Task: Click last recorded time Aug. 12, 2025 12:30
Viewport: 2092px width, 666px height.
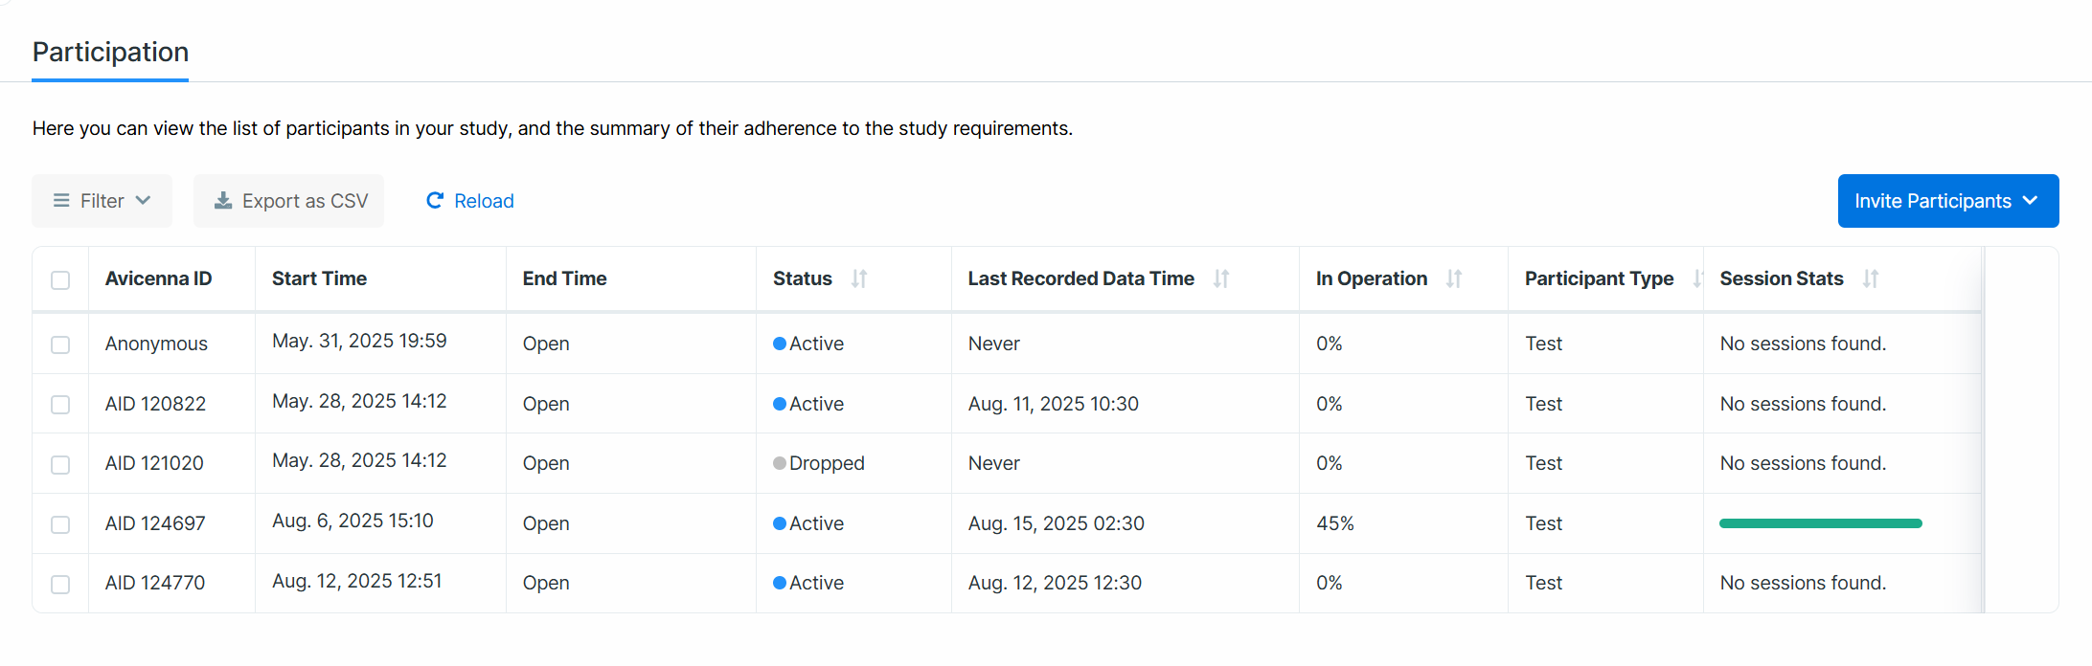Action: 1055,583
